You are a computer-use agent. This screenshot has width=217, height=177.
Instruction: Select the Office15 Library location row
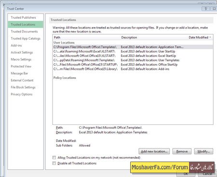point(133,69)
